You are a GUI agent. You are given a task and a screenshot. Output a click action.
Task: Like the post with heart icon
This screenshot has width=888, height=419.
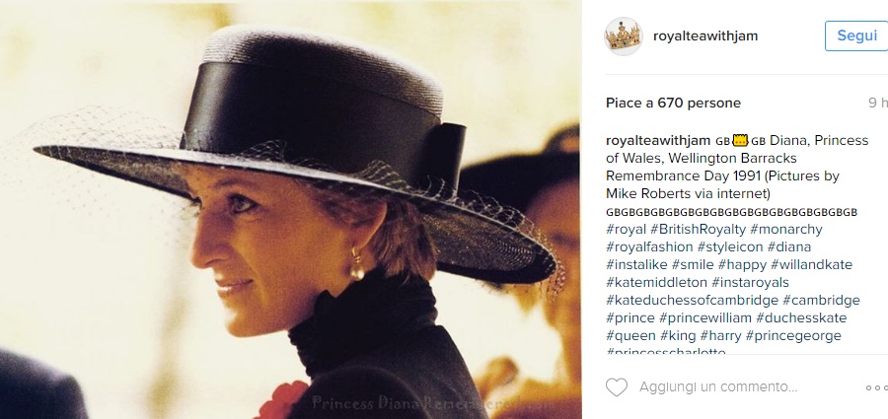click(617, 387)
